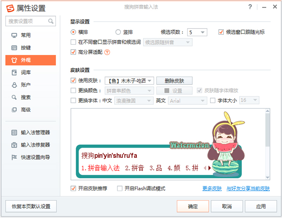Screen dimensions: 282x218
Task: Click the 应用 button
Action: pyautogui.click(x=261, y=206)
